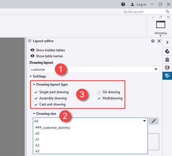Toggle Show hidden tables eye icon
Image resolution: width=172 pixels, height=156 pixels.
[x=33, y=50]
